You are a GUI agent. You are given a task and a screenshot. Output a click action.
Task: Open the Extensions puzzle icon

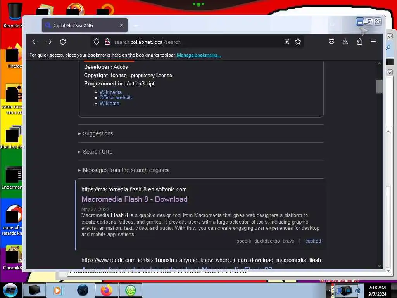click(359, 42)
